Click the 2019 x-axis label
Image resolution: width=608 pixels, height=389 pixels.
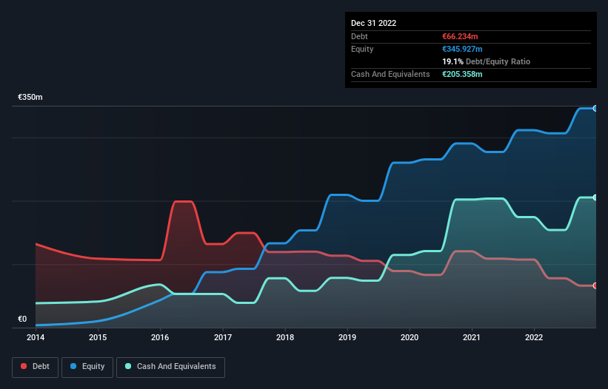347,337
